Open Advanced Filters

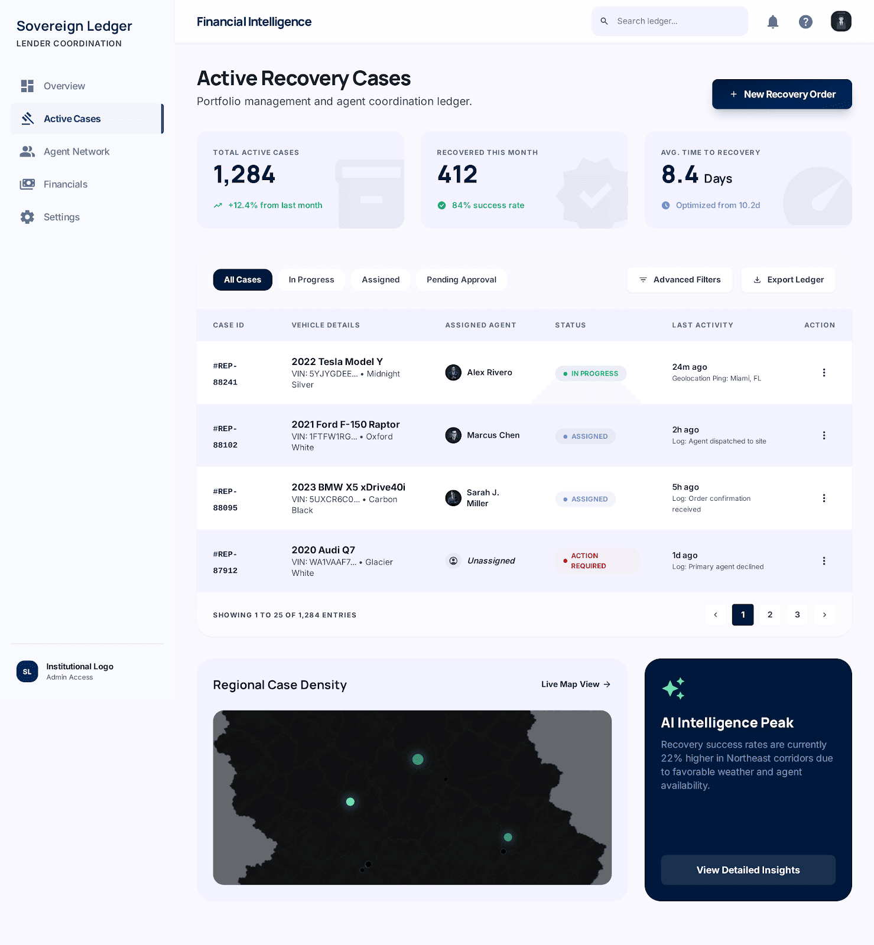click(680, 280)
